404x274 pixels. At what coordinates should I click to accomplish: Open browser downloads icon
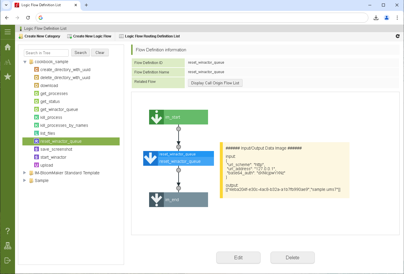[x=376, y=18]
